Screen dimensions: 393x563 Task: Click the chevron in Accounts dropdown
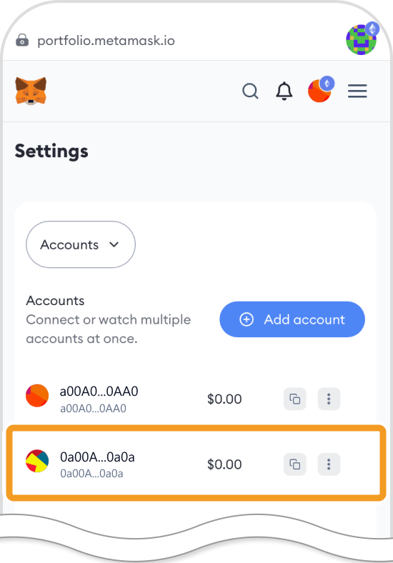click(x=114, y=244)
